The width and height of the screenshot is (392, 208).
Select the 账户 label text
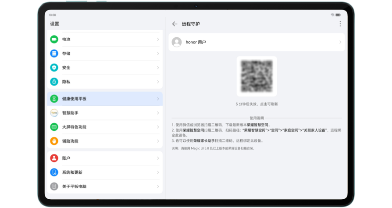(66, 158)
